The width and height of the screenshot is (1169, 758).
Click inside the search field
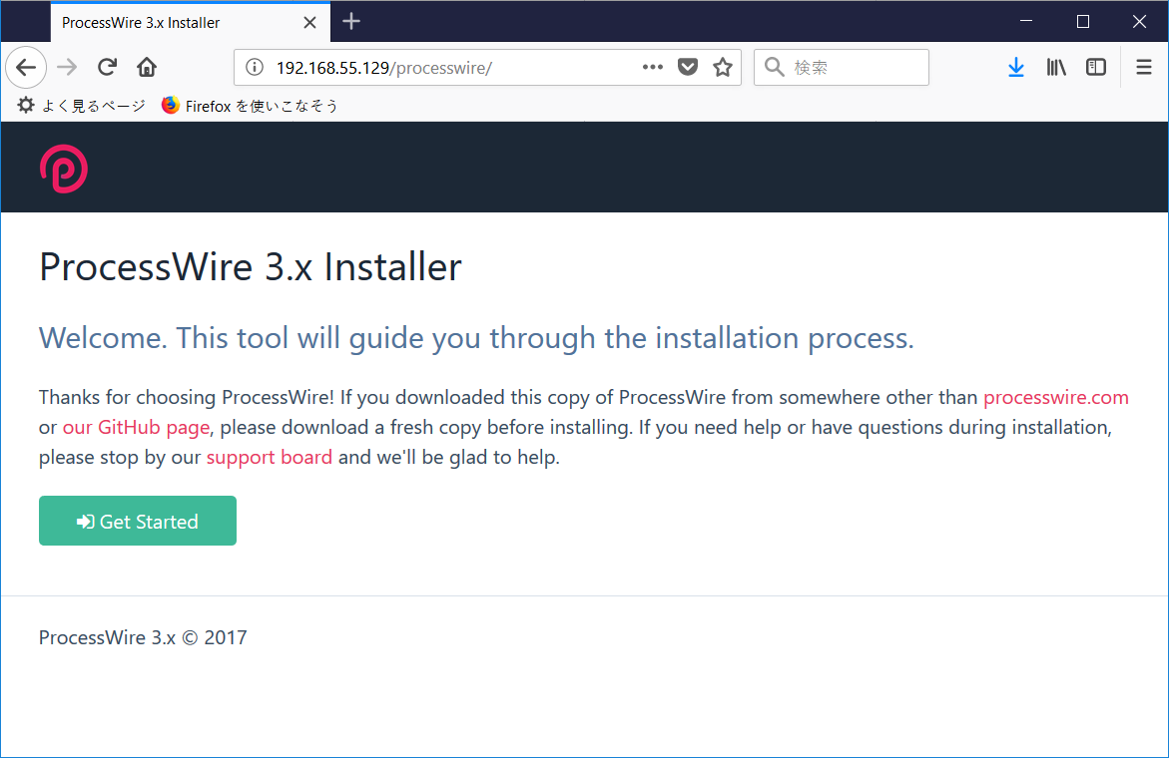[x=849, y=67]
